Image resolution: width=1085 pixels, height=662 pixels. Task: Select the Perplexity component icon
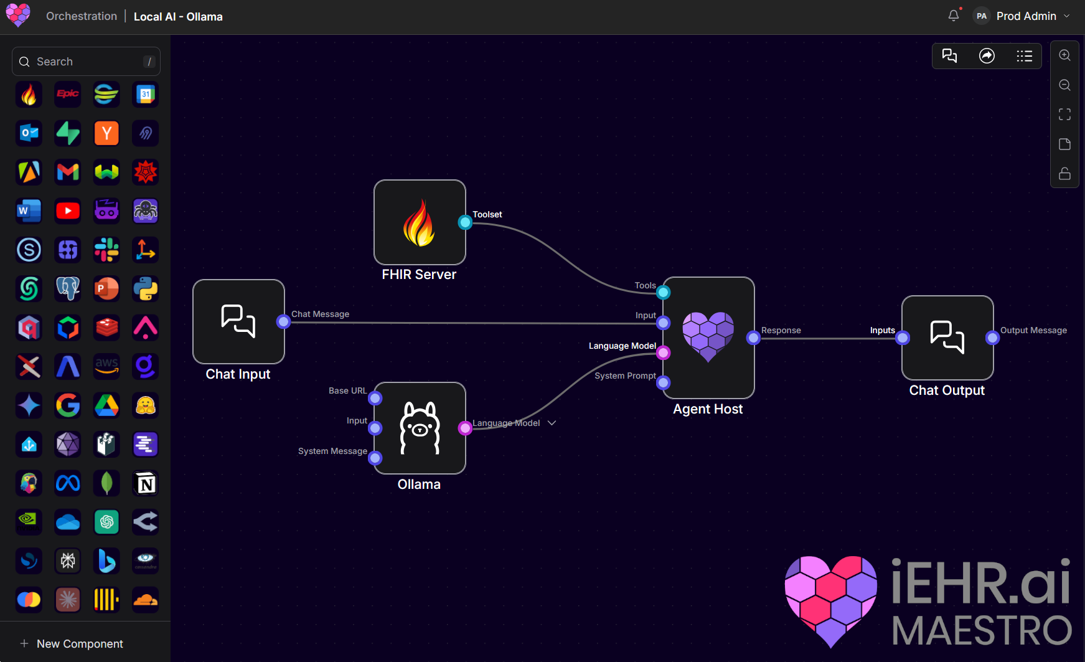68,560
